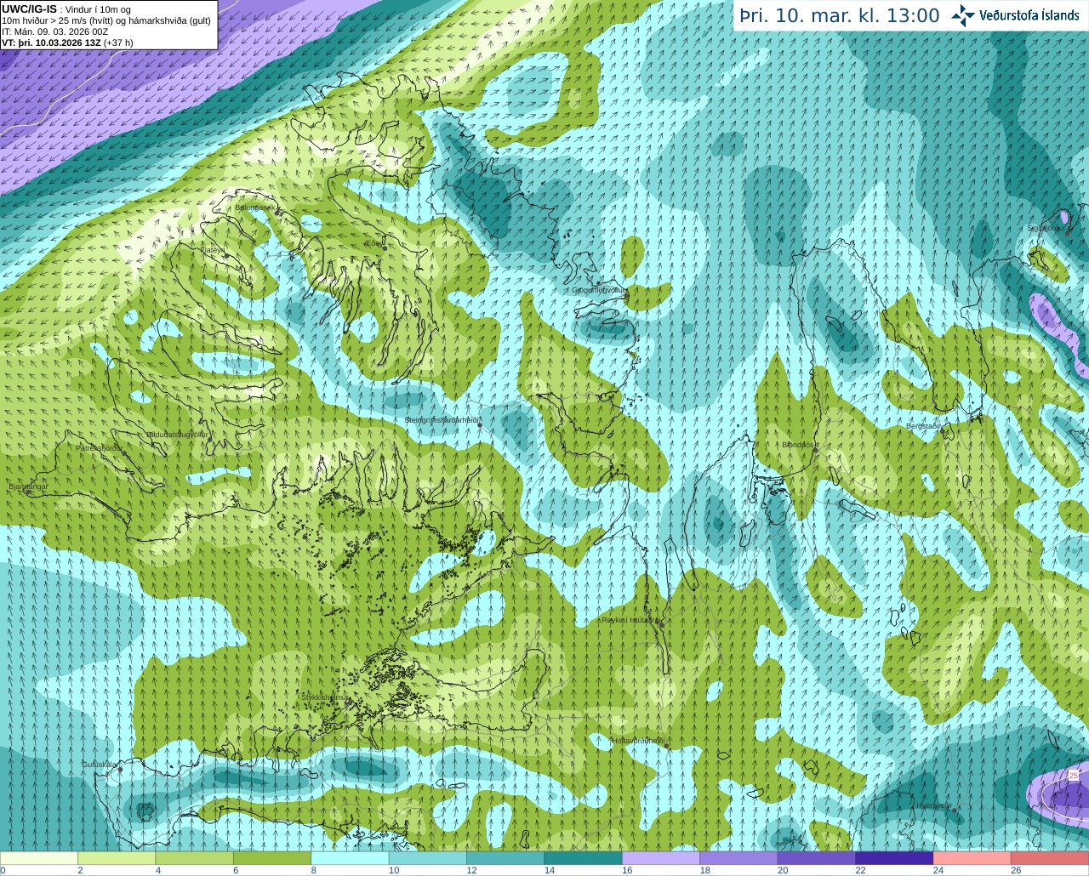This screenshot has height=876, width=1089.
Task: Click the IT: Mán. 09. 03. 2026 00Z line
Action: coord(54,31)
